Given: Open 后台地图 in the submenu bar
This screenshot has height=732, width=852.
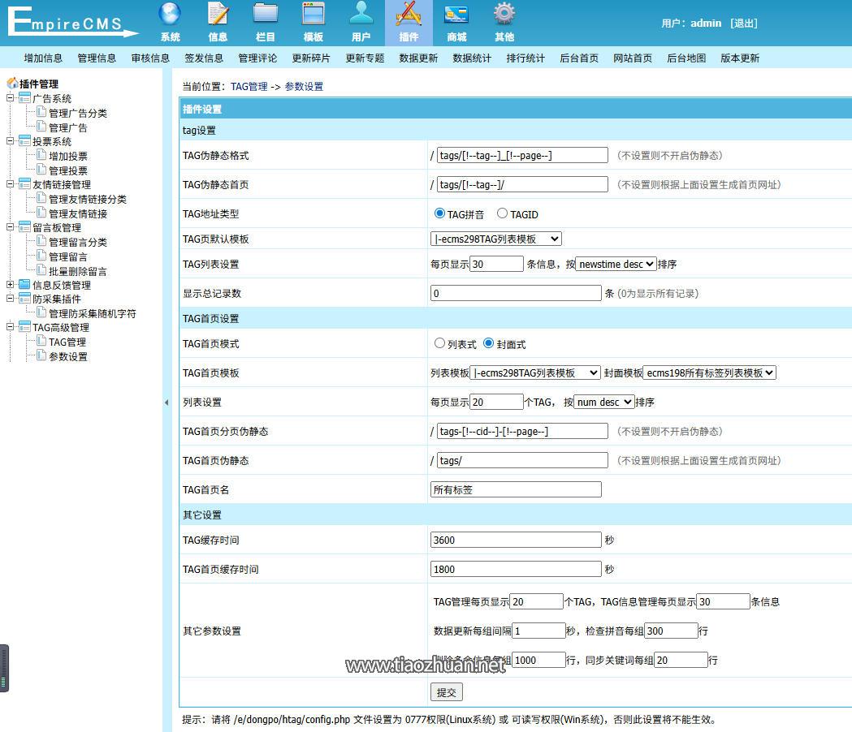Looking at the screenshot, I should [x=686, y=58].
